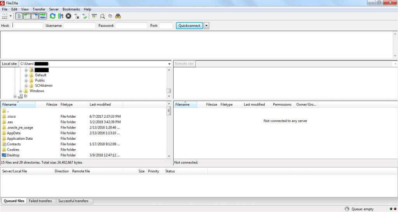Image resolution: width=398 pixels, height=212 pixels.
Task: Open the Site Manager icon
Action: point(5,16)
